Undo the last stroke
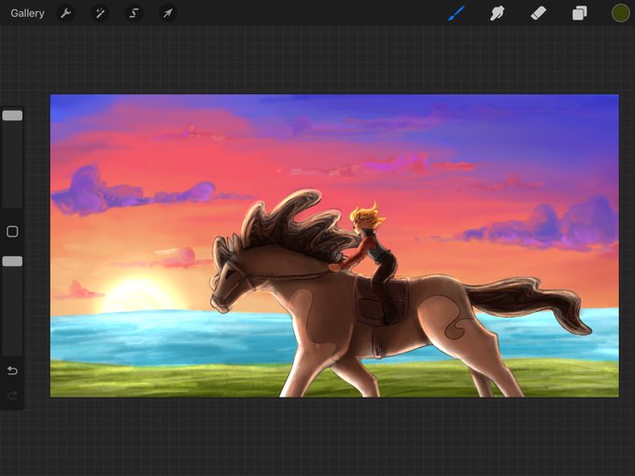635x476 pixels. (x=12, y=371)
